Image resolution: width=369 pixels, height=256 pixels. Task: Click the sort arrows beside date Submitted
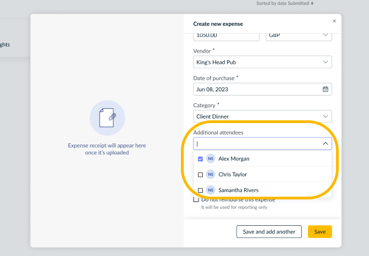[x=312, y=3]
